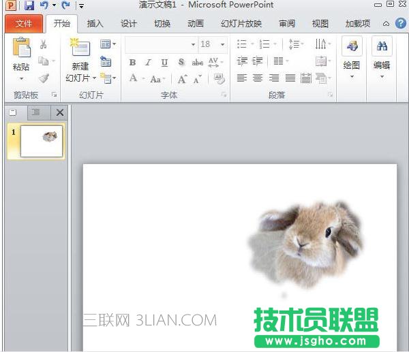Screen dimensions: 409x352
Task: Open the Drawing tools menu
Action: 352,59
